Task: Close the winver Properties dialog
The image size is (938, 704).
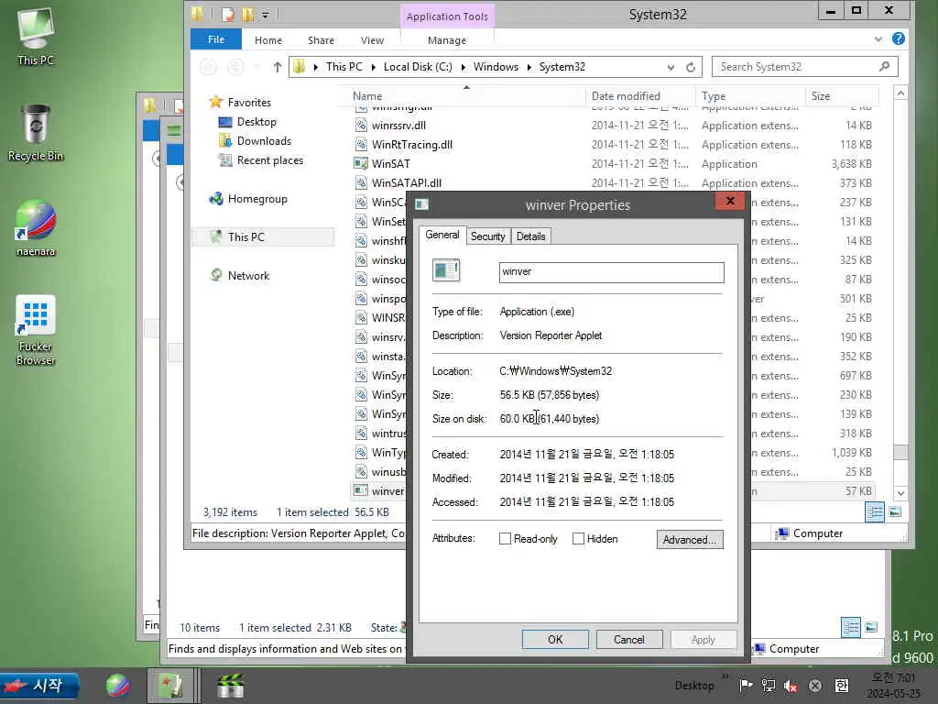Action: [x=730, y=201]
